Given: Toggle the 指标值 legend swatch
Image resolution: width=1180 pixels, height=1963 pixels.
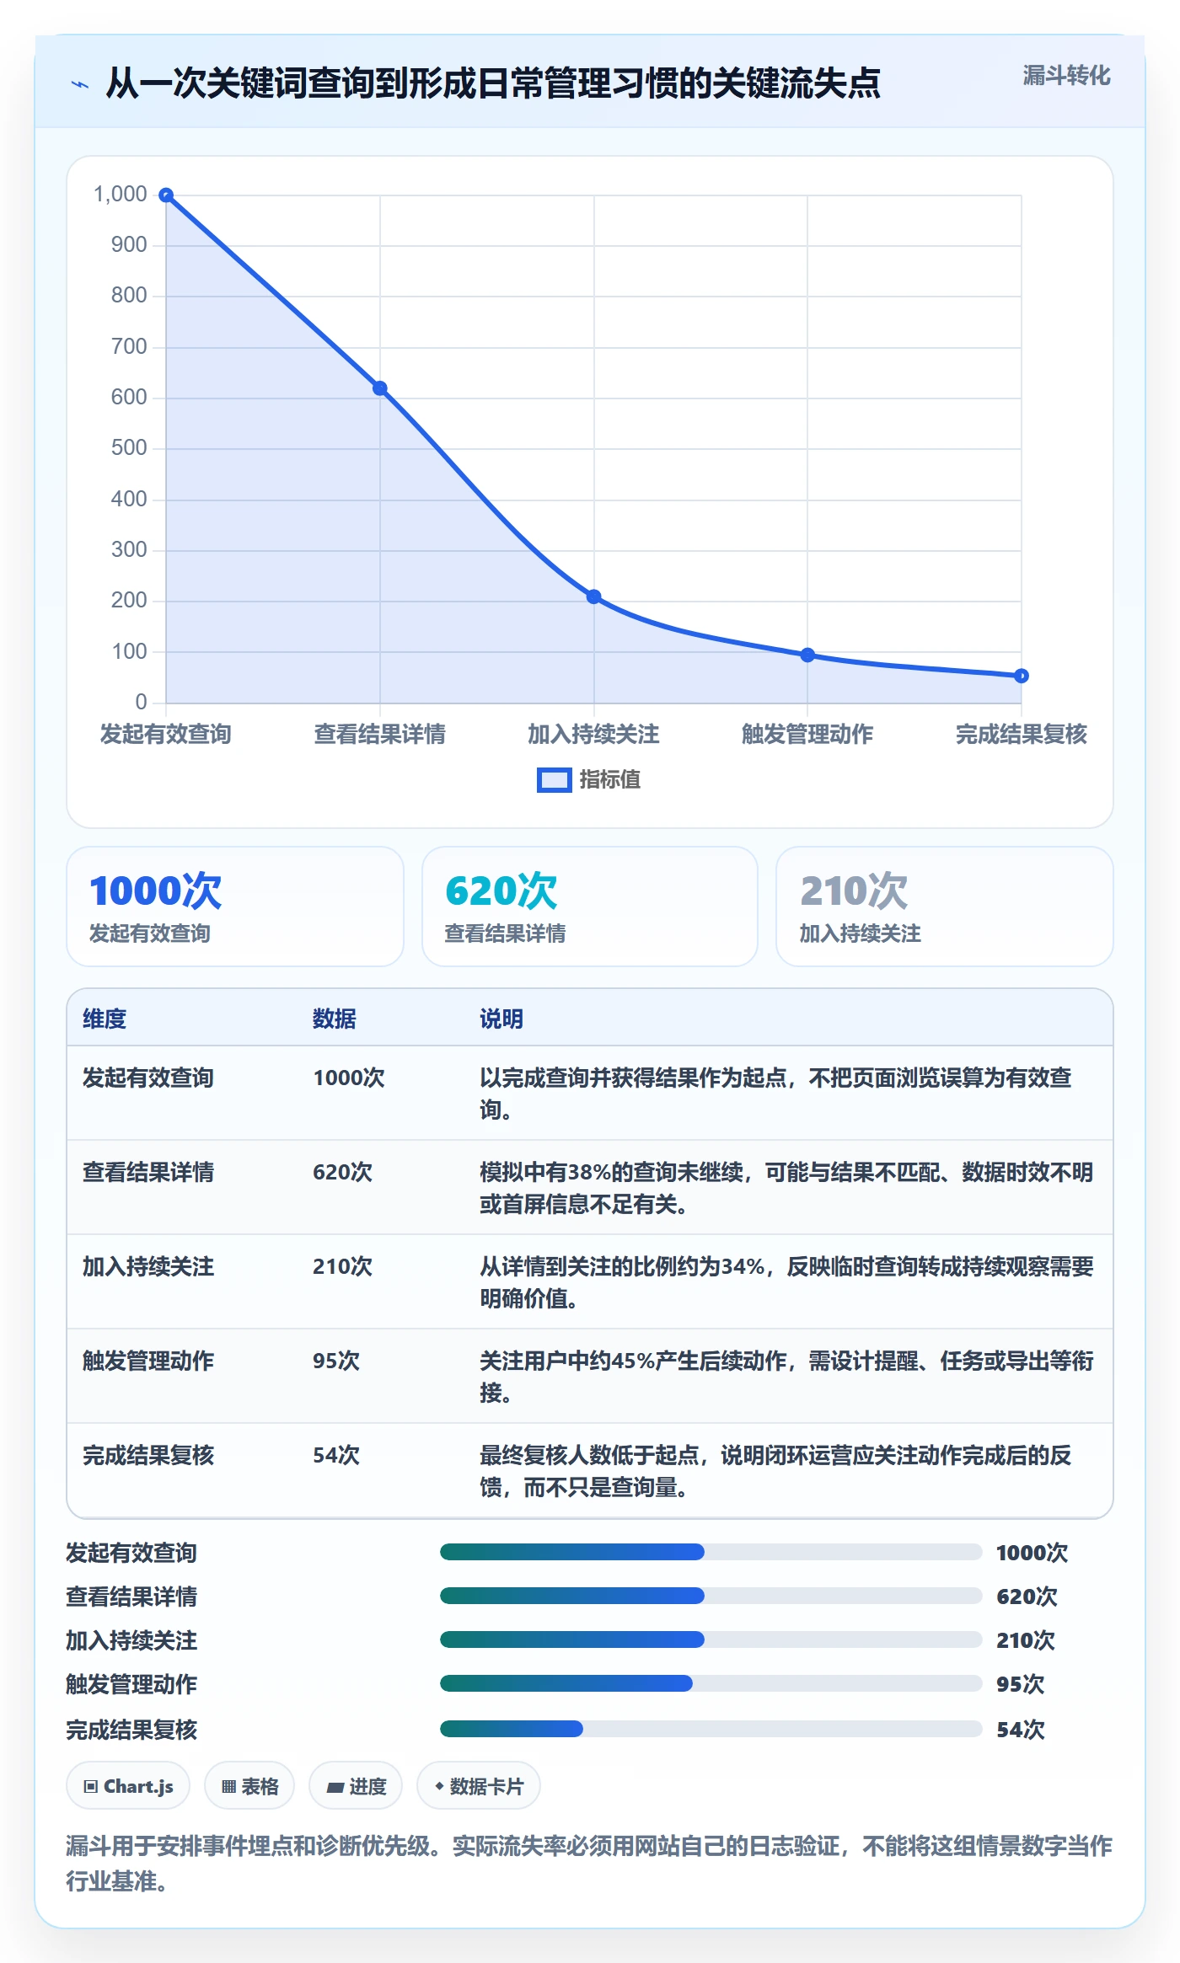Looking at the screenshot, I should pos(554,780).
